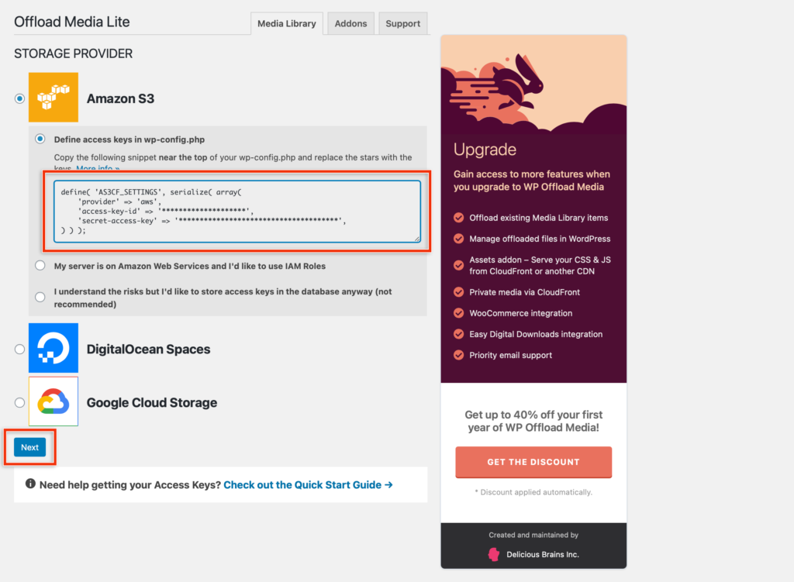Click inside the AS3CF_SETTINGS code snippet textarea
The image size is (794, 582).
tap(237, 211)
